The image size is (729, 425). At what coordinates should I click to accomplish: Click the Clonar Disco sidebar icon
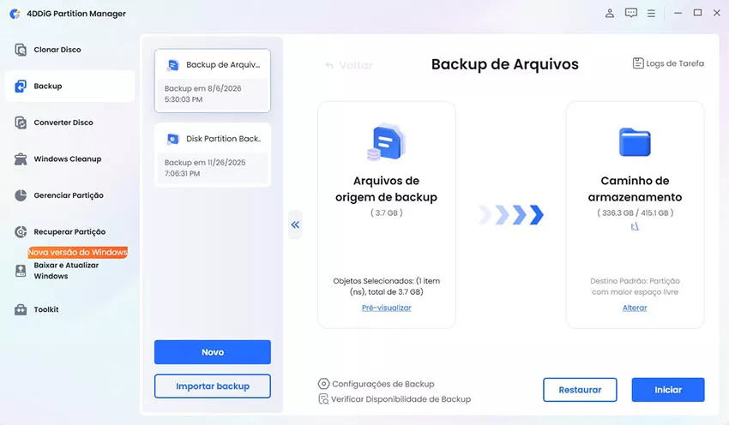coord(21,50)
